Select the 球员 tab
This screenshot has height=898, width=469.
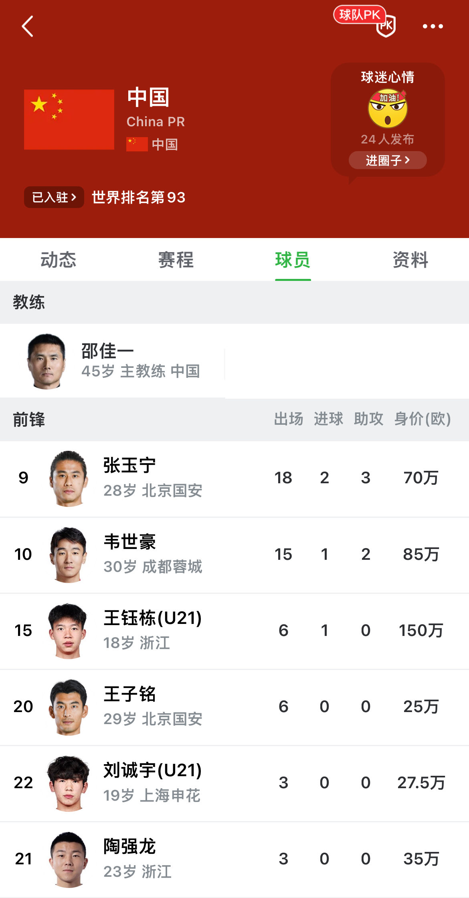[x=293, y=260]
